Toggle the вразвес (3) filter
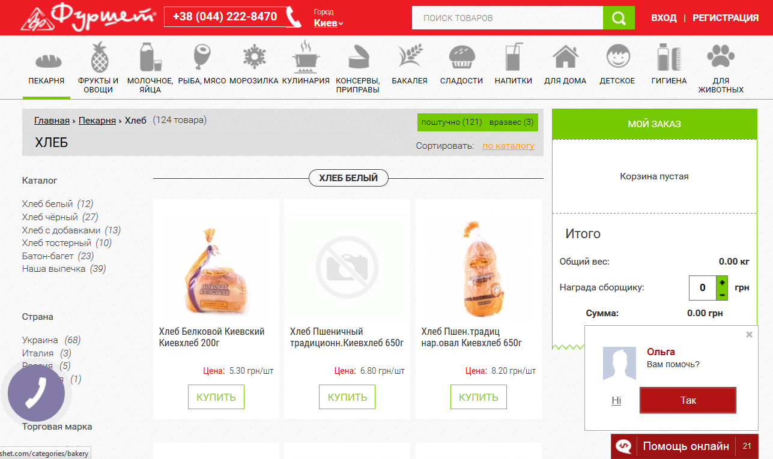The image size is (773, 459). pos(511,122)
